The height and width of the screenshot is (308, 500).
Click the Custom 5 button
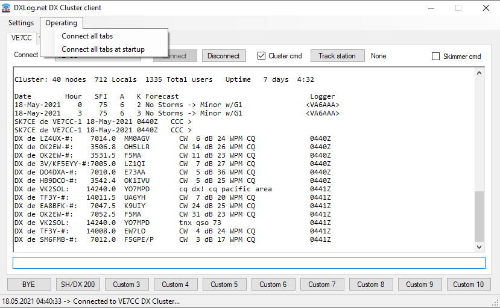(x=224, y=285)
